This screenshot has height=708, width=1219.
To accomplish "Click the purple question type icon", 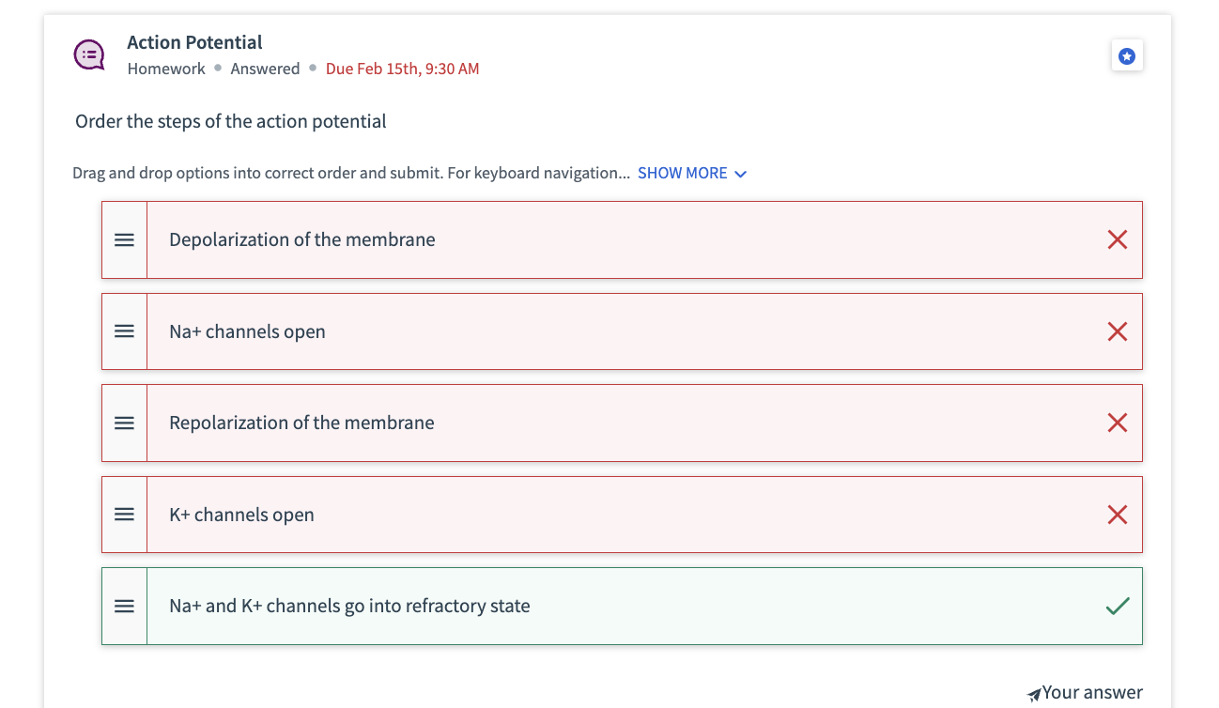I will [x=89, y=54].
